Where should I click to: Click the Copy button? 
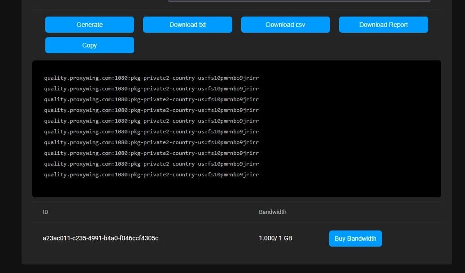(89, 45)
